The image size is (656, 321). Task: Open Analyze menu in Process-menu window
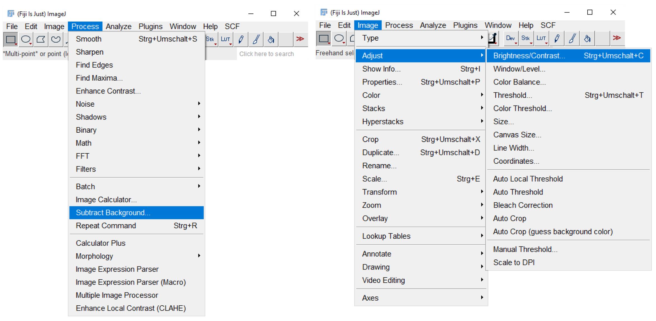pos(119,26)
